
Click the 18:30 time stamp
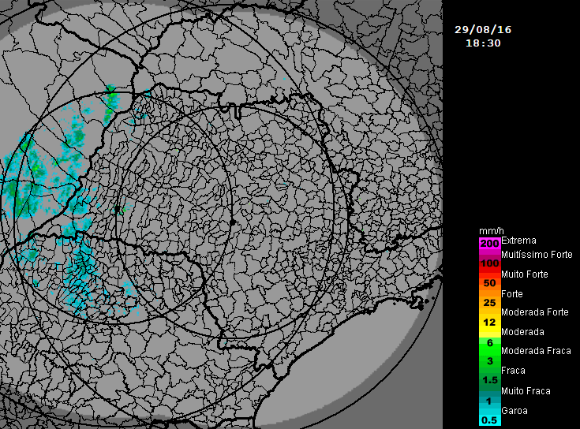pyautogui.click(x=483, y=43)
